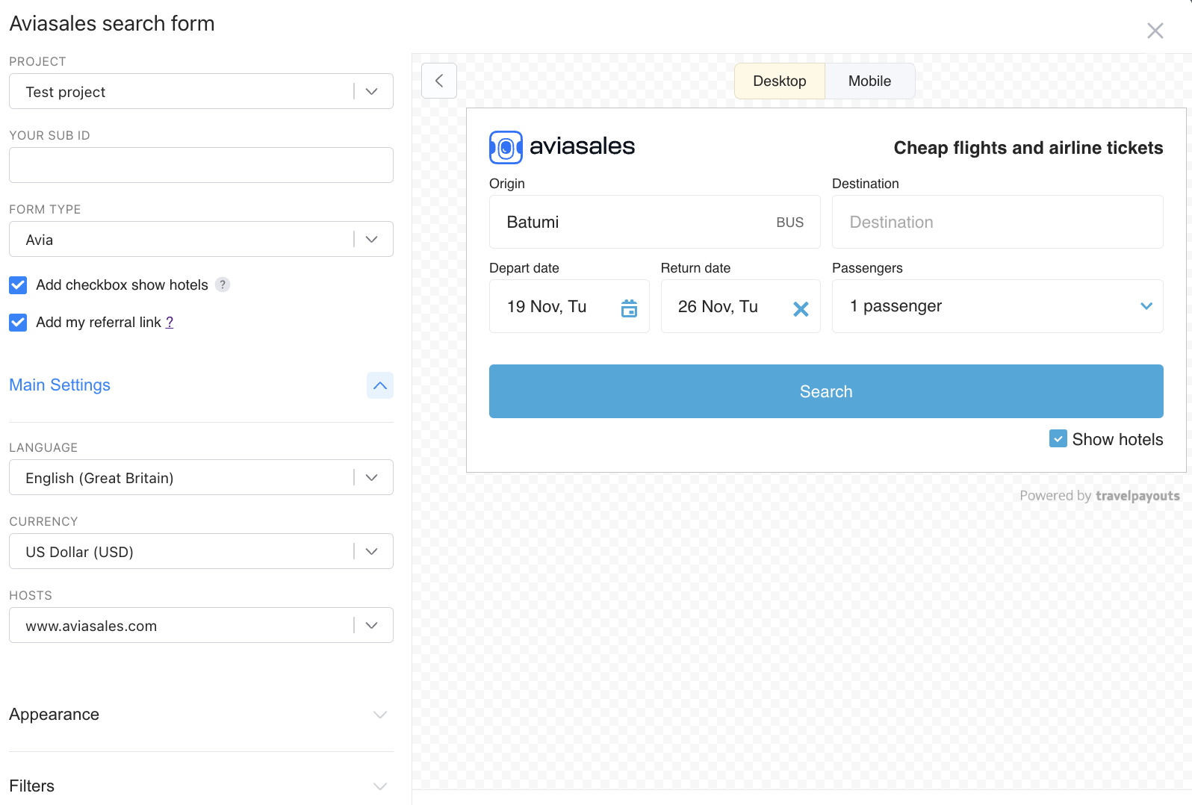Close the Aviasales search form dialog

coord(1155,31)
